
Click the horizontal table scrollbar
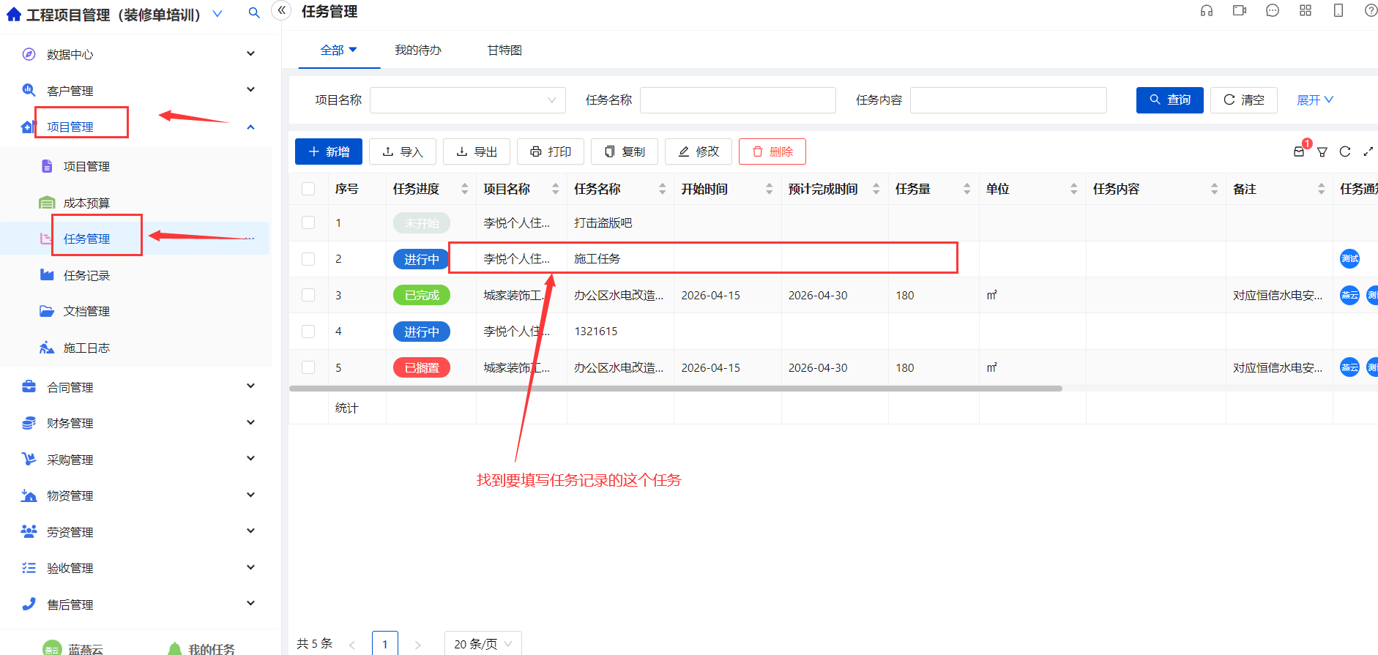point(676,389)
